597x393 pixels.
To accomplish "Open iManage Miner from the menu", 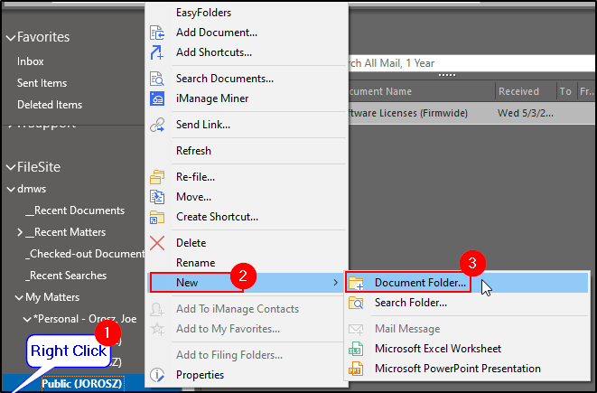I will tap(212, 98).
